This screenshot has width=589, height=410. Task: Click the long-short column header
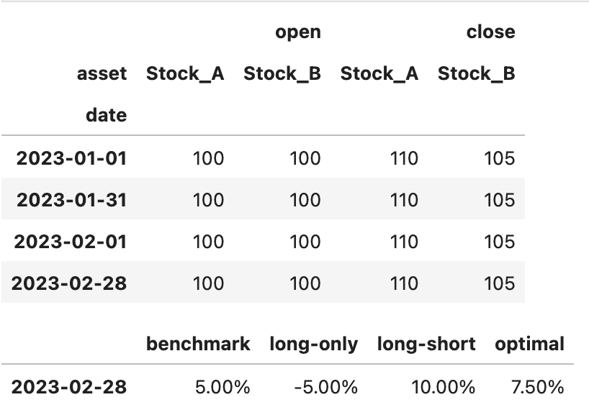click(426, 345)
